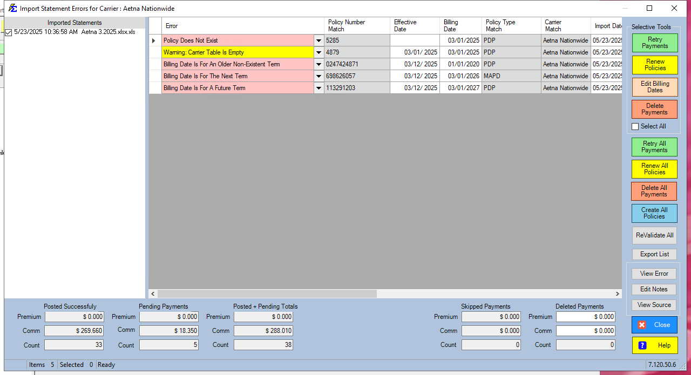The width and height of the screenshot is (691, 375).
Task: Select the row indicator arrow of first row
Action: click(x=155, y=40)
